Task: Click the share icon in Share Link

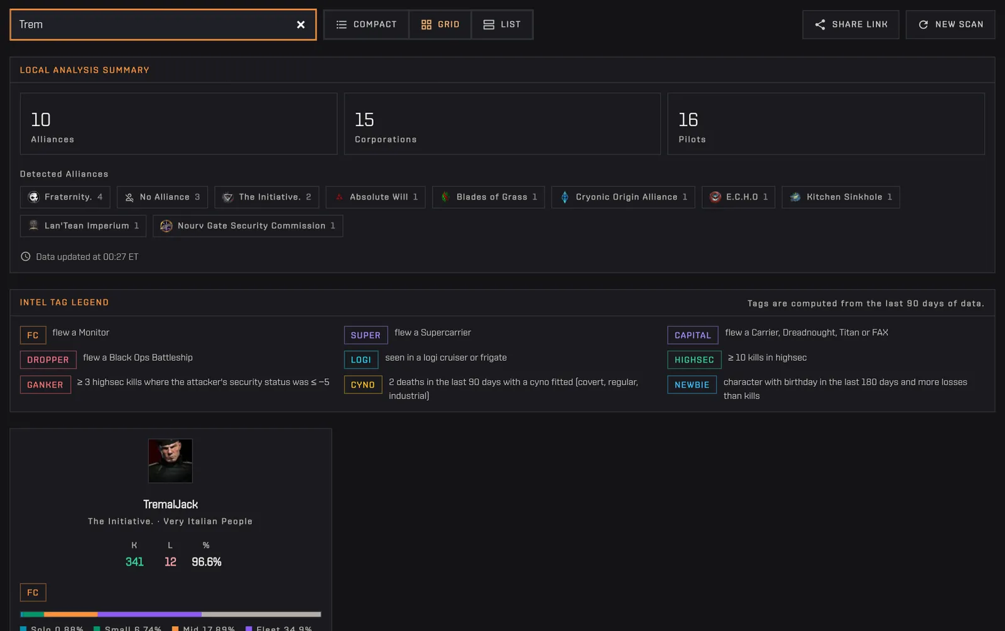Action: click(820, 24)
